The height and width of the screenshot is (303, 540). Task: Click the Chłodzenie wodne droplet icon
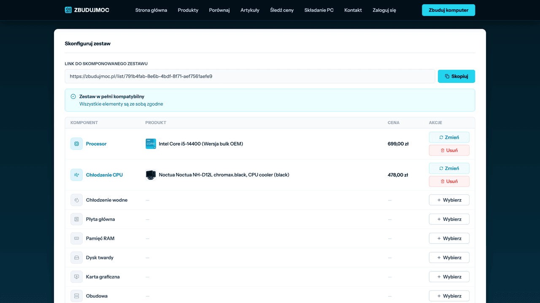(76, 200)
